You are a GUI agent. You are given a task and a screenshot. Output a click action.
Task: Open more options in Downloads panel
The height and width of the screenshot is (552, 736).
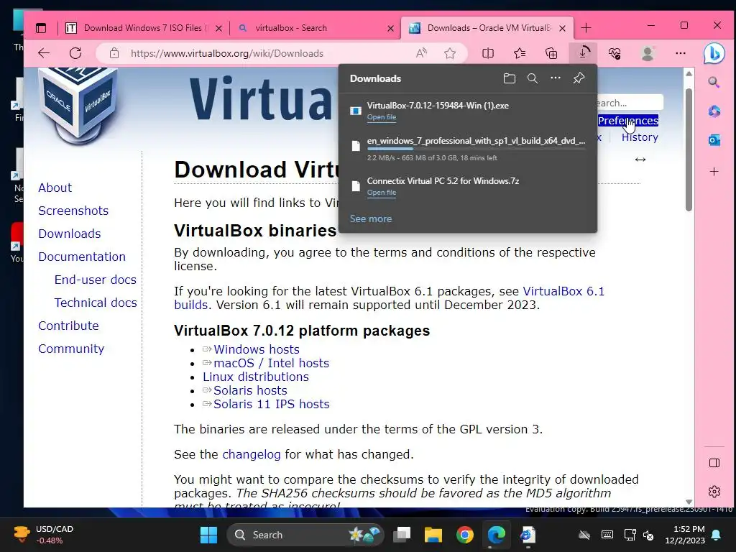point(556,78)
